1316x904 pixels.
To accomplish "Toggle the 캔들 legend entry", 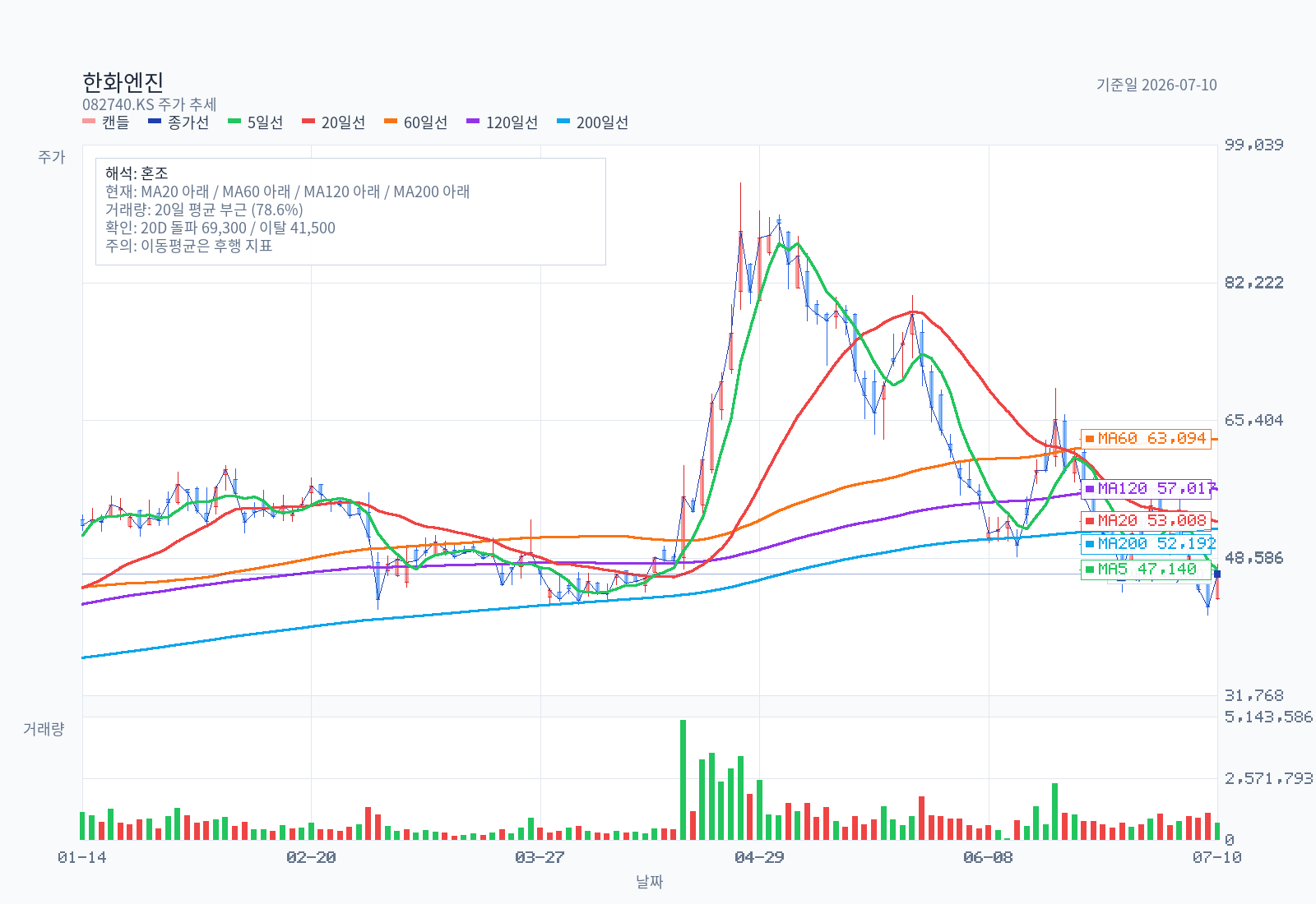I will click(106, 122).
